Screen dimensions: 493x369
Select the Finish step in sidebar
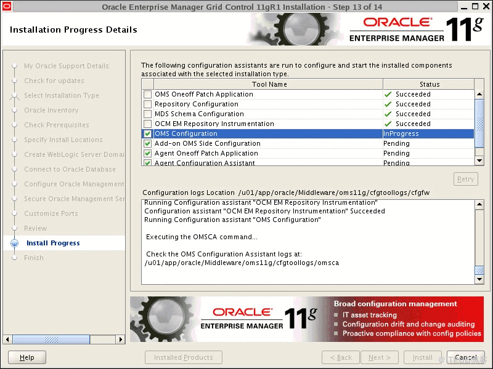click(34, 258)
